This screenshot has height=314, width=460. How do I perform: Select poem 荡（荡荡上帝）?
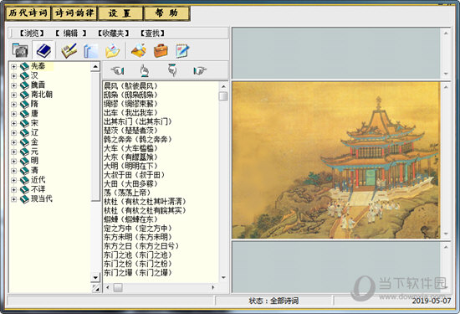127,193
